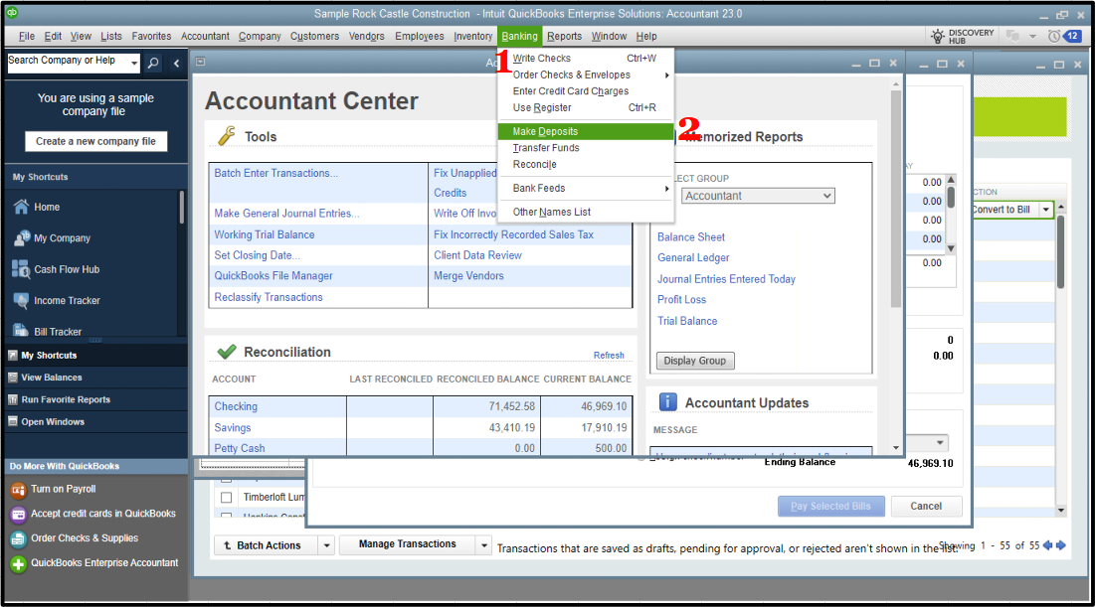
Task: Click the QuickBooks logo in title bar
Action: click(12, 13)
